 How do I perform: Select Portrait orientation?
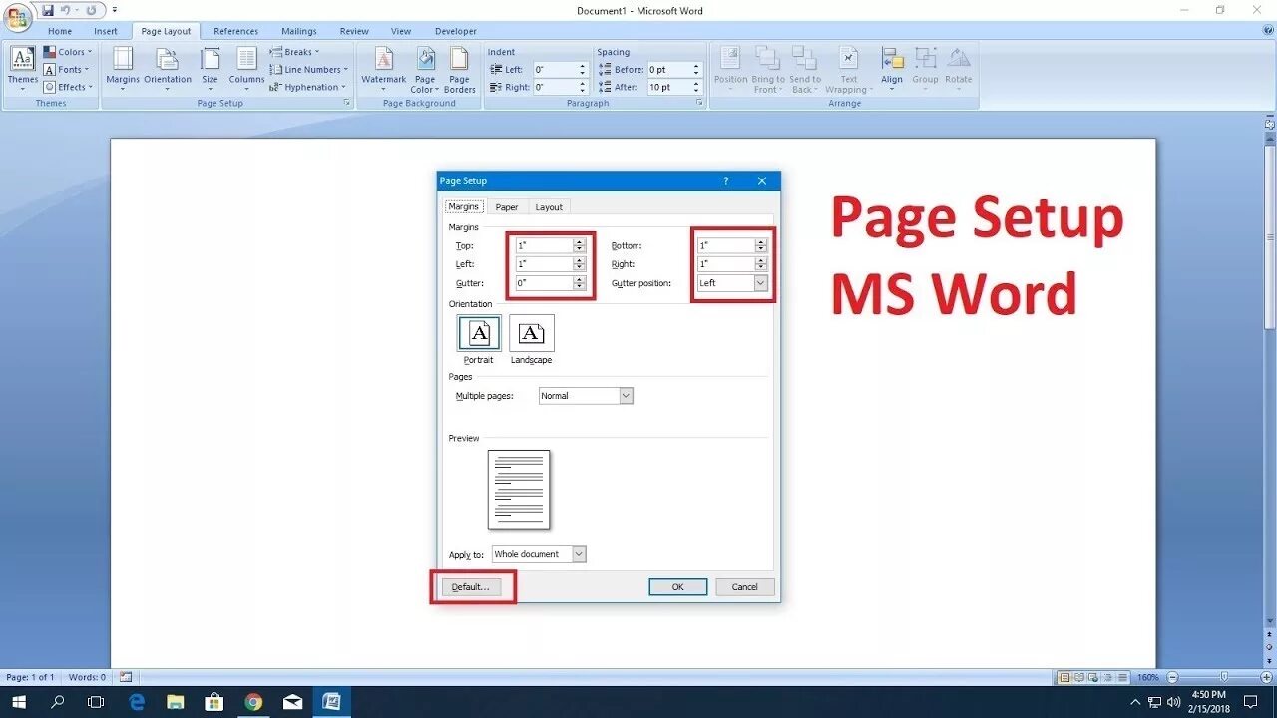479,339
